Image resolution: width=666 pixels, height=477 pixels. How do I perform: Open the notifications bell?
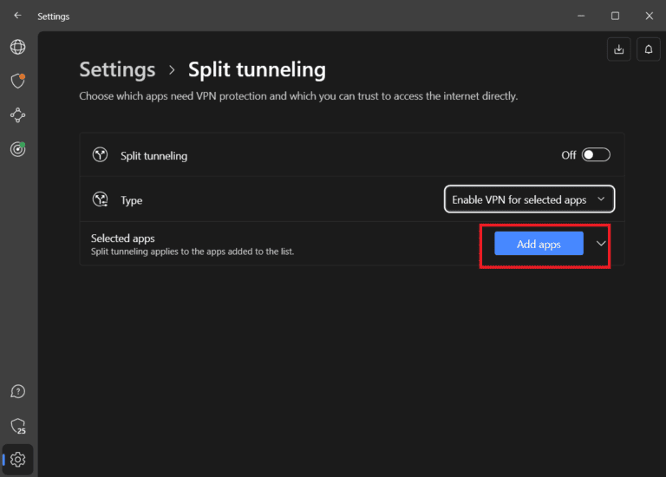pos(648,49)
